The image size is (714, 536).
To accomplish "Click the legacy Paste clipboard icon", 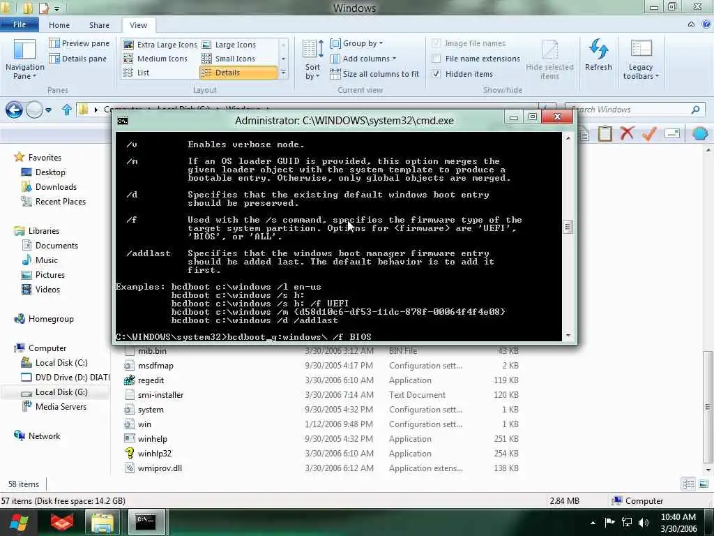I will click(605, 133).
